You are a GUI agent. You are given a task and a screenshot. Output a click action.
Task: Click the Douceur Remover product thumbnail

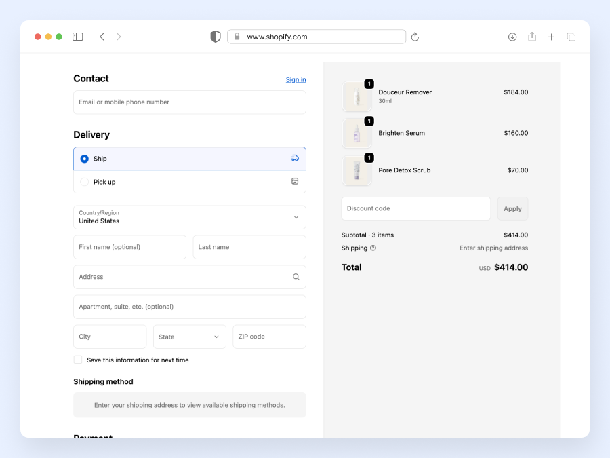[x=357, y=96]
